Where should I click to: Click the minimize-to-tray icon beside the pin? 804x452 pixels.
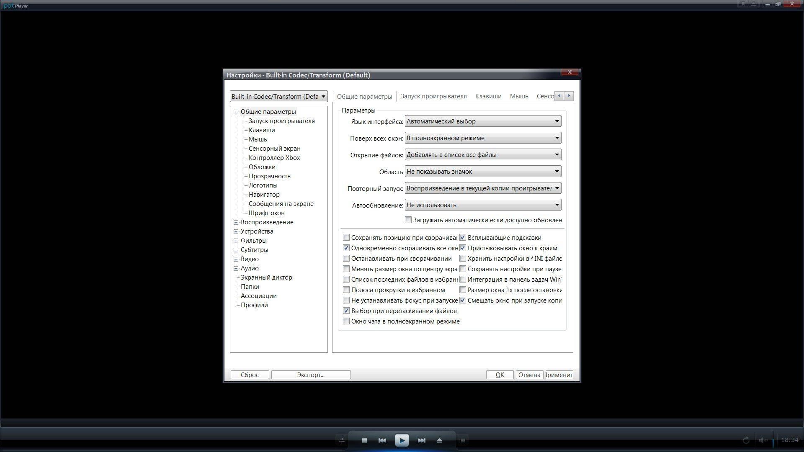(x=753, y=4)
